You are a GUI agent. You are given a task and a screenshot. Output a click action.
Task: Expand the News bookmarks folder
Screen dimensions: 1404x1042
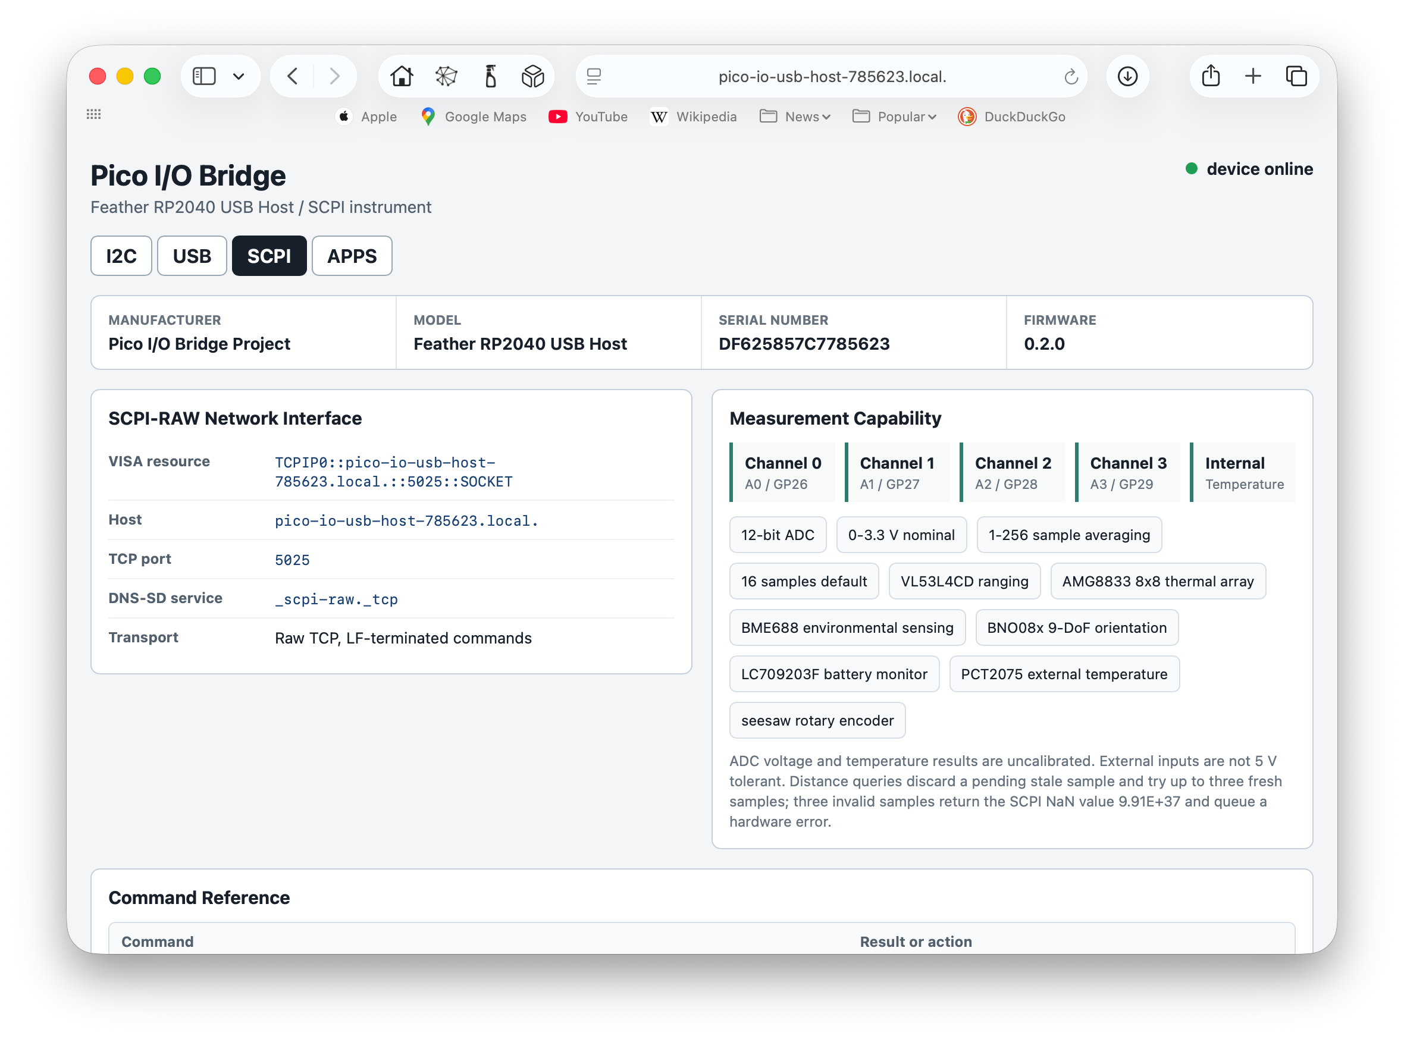tap(794, 117)
